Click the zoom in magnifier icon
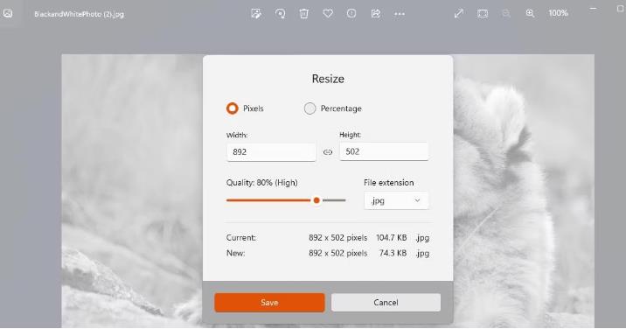 (x=530, y=14)
